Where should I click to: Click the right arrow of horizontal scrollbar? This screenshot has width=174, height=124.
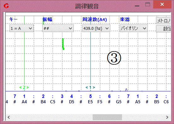167,117
